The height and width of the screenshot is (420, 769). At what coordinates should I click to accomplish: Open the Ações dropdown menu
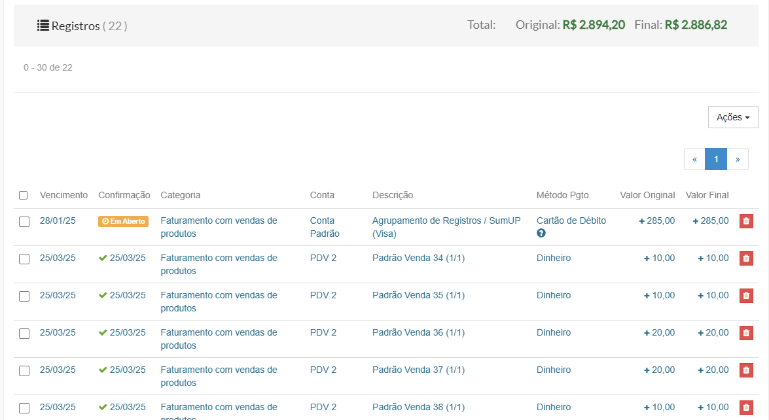coord(733,117)
